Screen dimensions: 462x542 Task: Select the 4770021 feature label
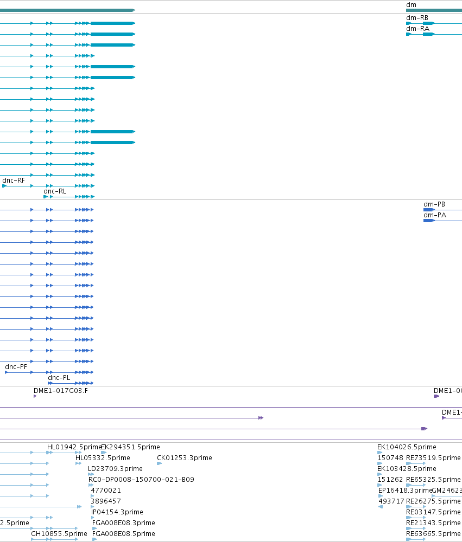click(x=106, y=491)
